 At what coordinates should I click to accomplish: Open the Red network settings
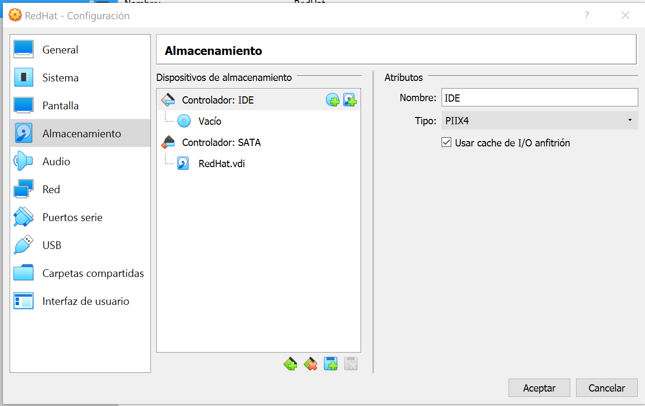coord(80,189)
